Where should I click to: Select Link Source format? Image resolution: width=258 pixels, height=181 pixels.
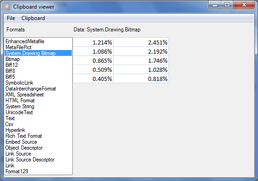coord(38,154)
